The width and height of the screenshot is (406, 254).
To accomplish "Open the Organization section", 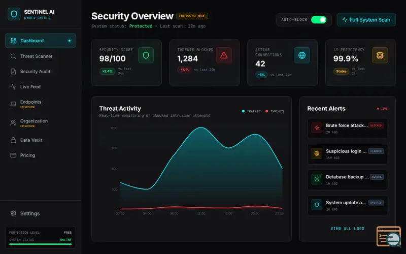I will 41,123.
